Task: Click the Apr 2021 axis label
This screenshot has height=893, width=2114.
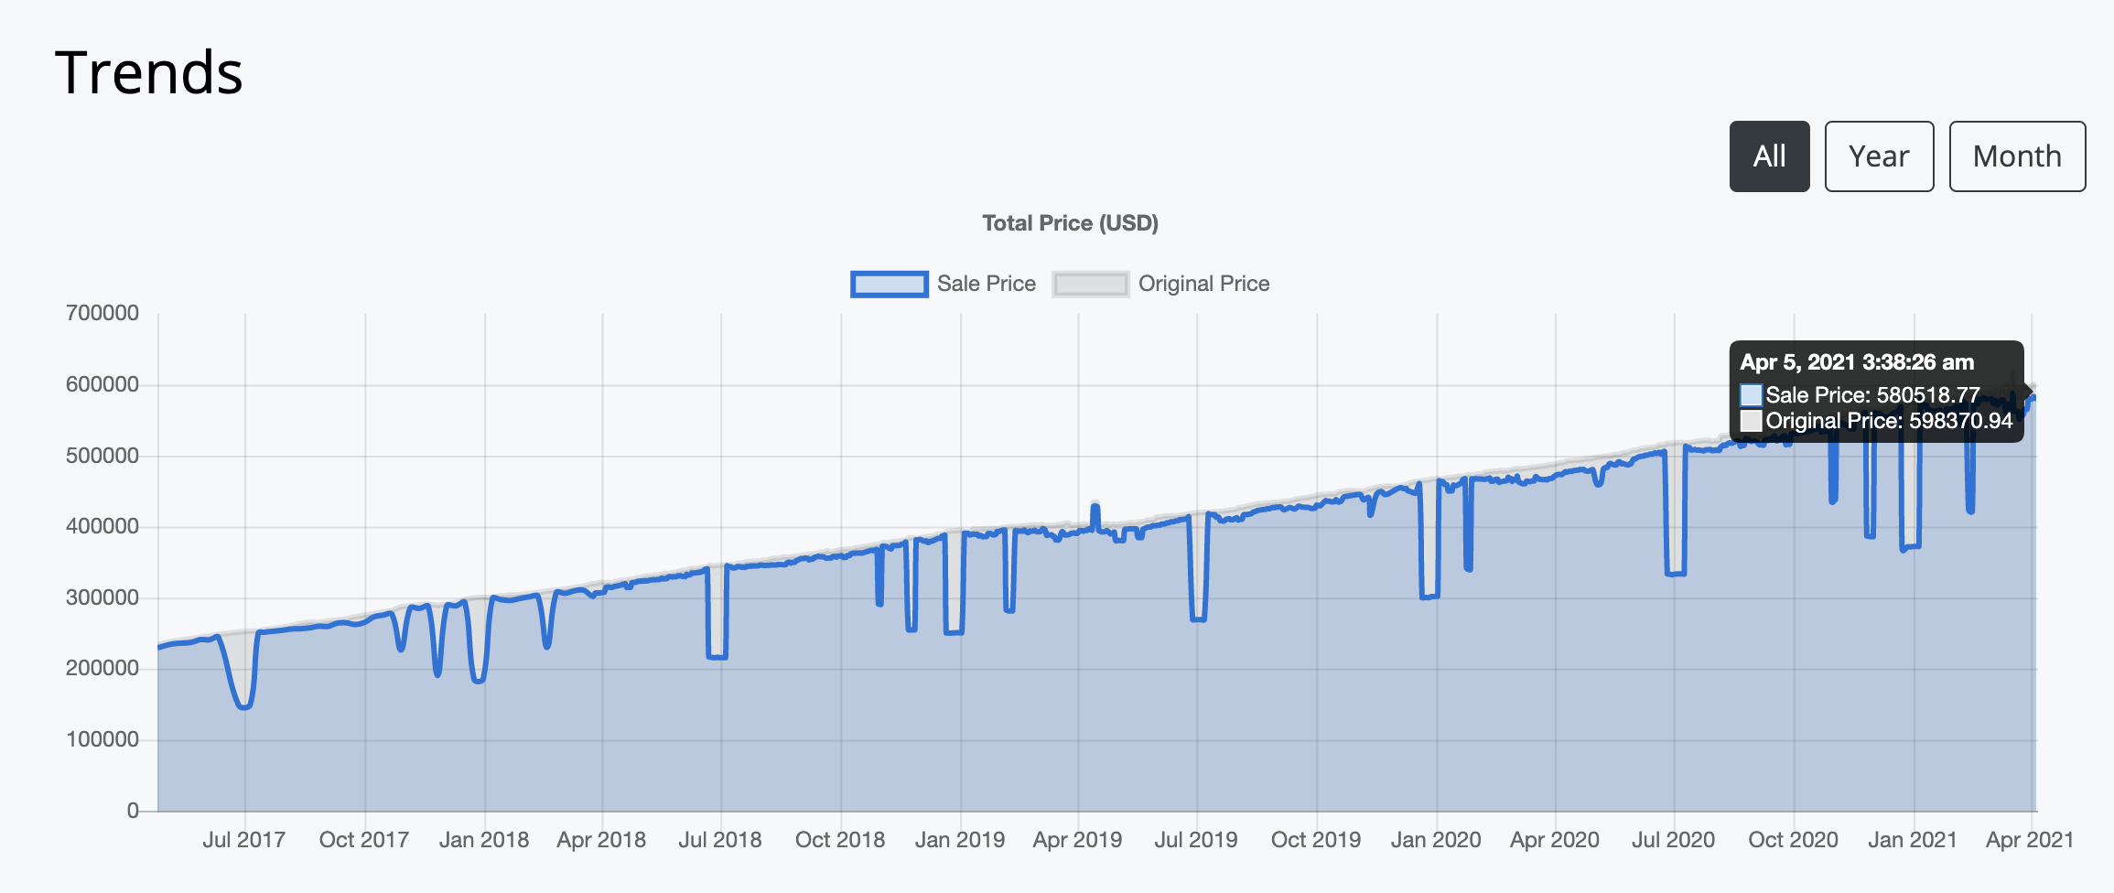Action: (x=2030, y=840)
